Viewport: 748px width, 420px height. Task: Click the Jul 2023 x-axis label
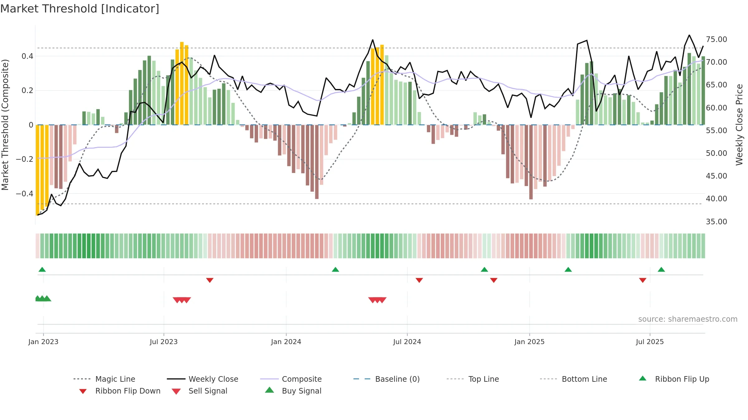tap(164, 342)
